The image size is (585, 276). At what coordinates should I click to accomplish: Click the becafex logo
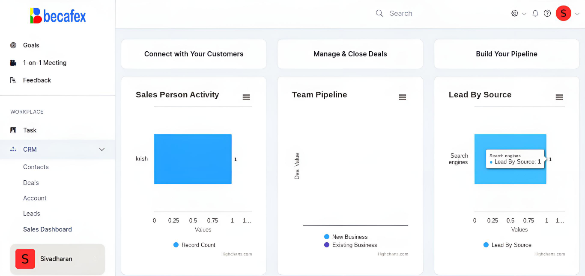click(58, 16)
